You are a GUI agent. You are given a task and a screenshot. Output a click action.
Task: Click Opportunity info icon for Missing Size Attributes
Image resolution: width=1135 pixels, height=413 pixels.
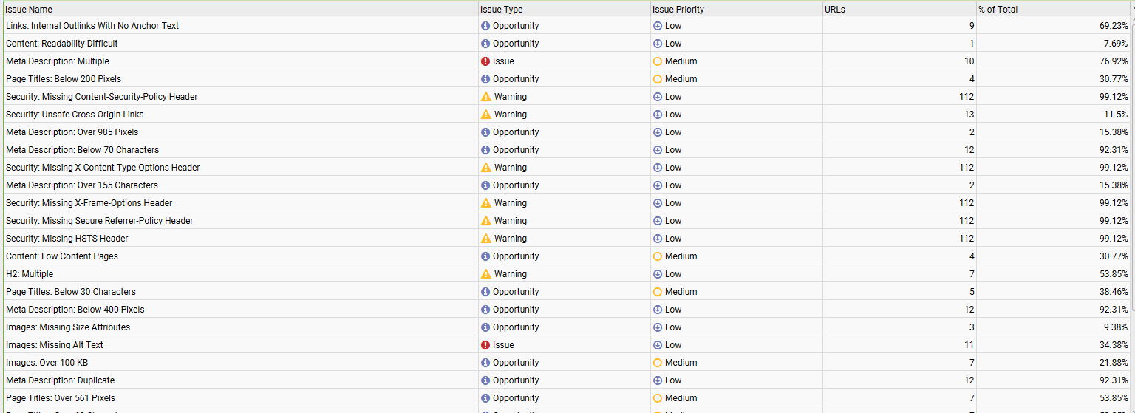coord(485,327)
